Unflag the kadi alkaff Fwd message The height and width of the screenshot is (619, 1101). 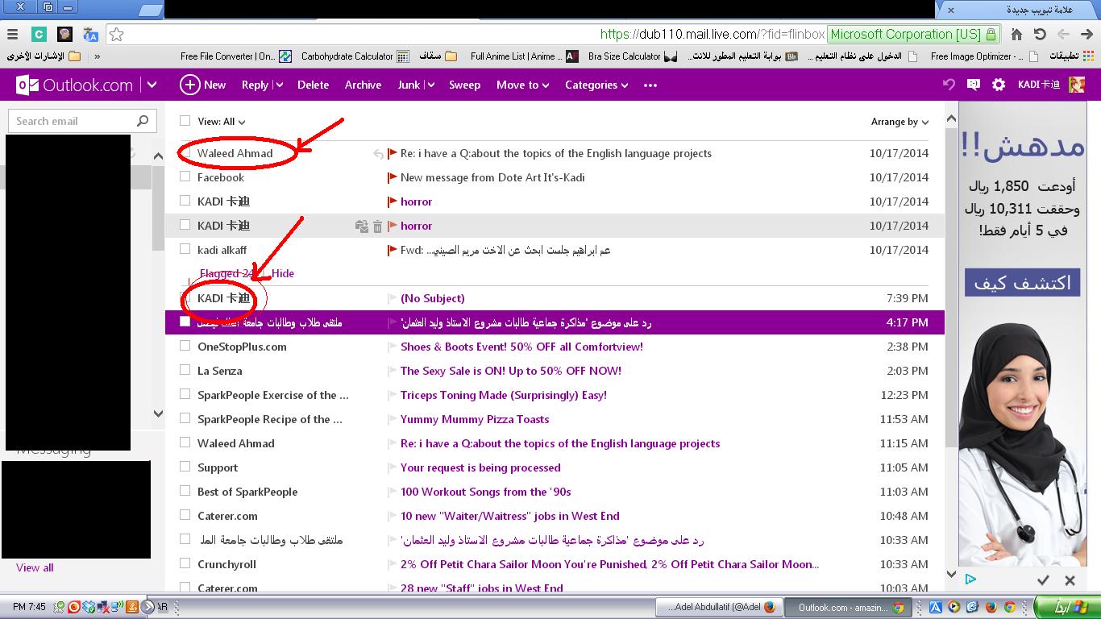point(393,250)
